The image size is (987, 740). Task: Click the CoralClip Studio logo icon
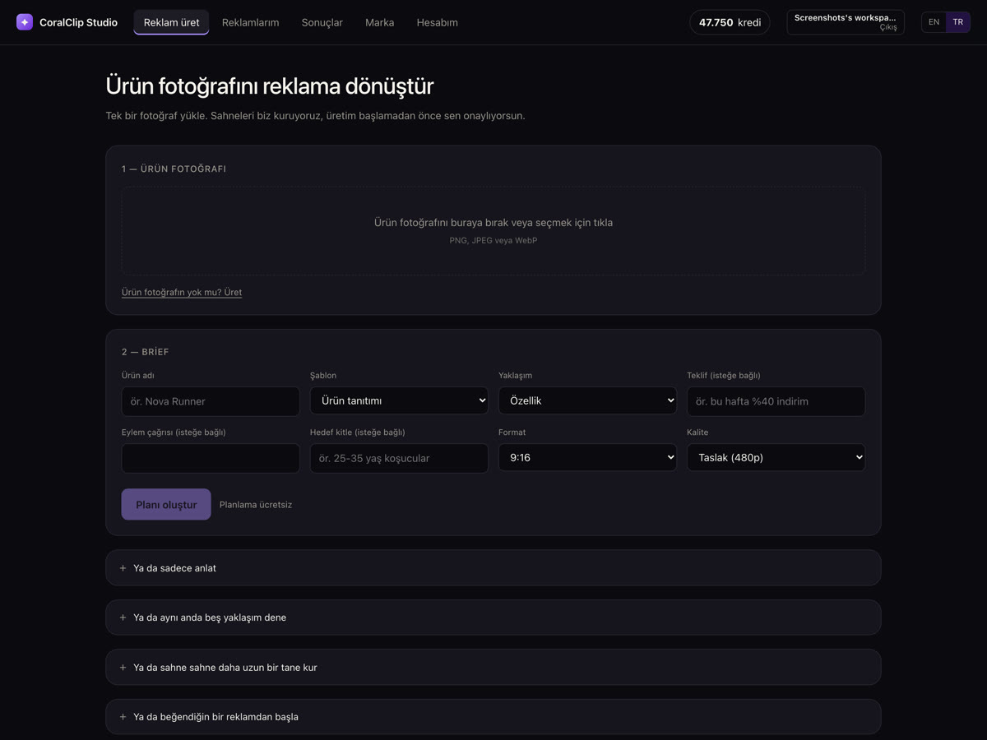pos(25,22)
